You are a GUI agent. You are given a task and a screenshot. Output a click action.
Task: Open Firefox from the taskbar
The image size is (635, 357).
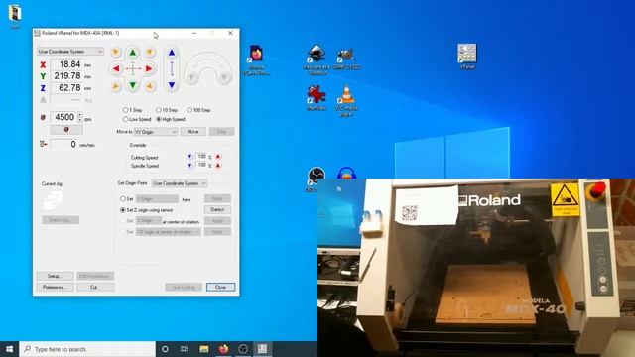tap(223, 349)
